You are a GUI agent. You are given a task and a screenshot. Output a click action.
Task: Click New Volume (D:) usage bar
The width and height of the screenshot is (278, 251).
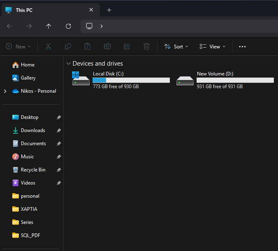click(x=235, y=80)
